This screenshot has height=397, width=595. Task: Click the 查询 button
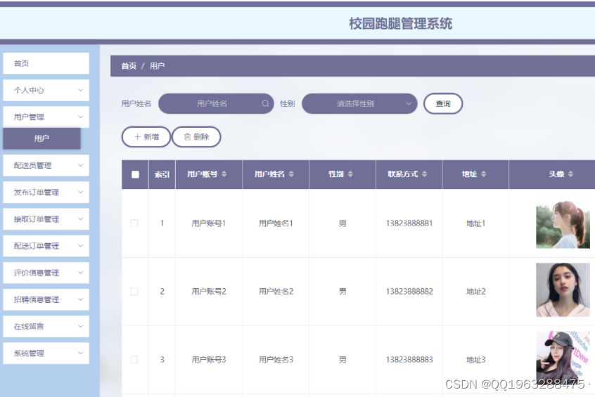pos(443,103)
